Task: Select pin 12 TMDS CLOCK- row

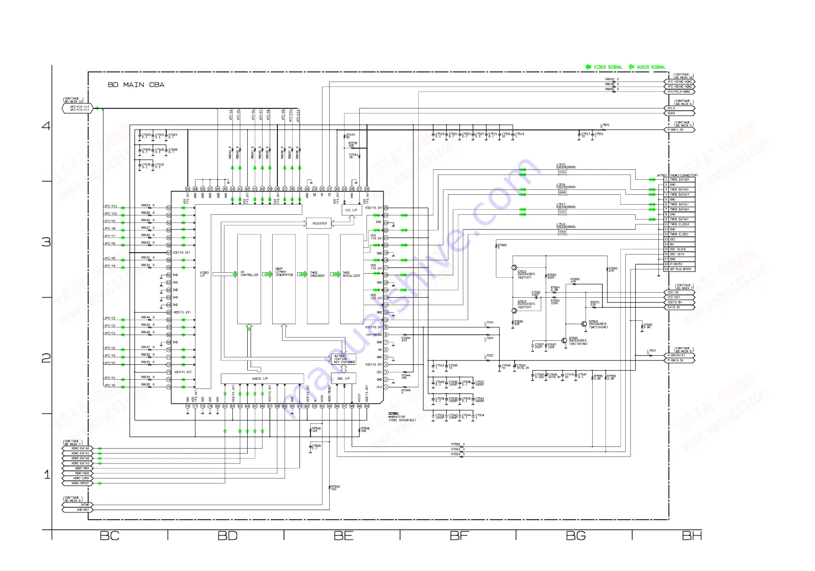Action: click(679, 234)
